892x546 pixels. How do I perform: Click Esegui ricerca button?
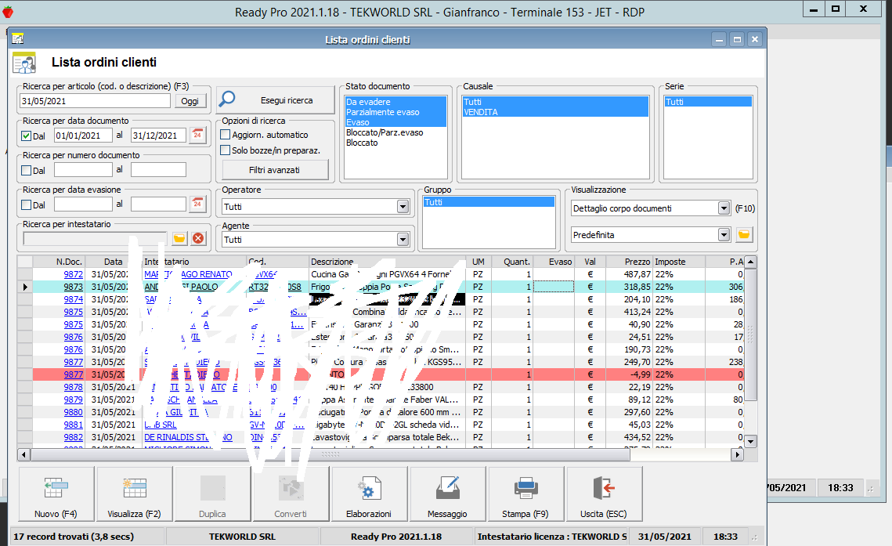coord(276,100)
